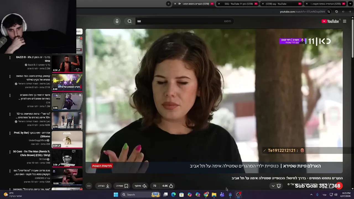Click the tray microphone icon
The width and height of the screenshot is (354, 199).
(x=317, y=195)
